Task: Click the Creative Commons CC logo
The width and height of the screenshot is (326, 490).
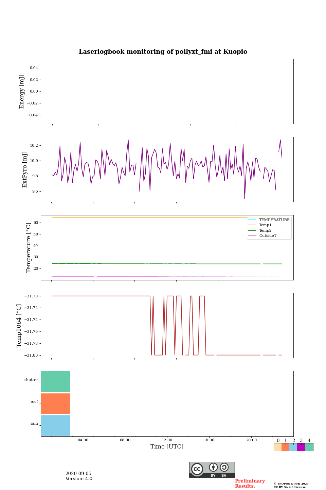Action: [x=197, y=469]
